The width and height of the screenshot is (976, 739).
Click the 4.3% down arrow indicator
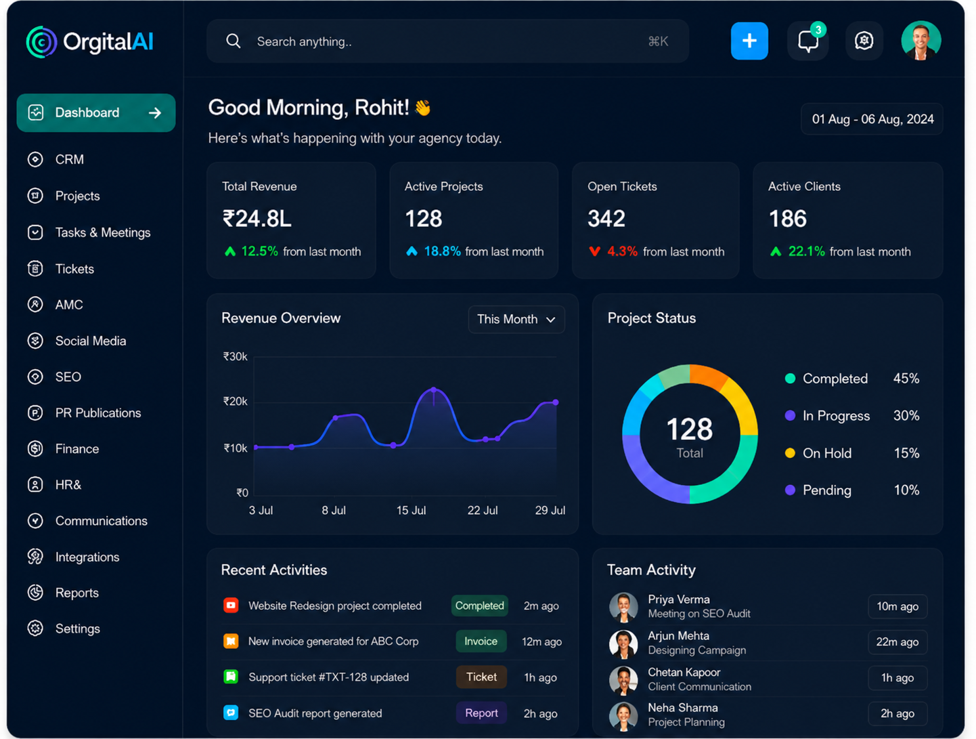point(595,251)
